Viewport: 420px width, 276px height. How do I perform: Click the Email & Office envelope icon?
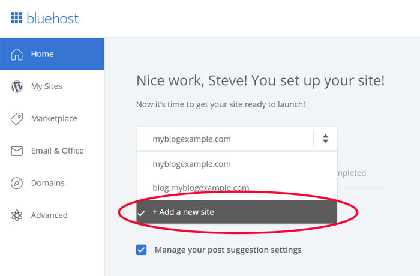[x=17, y=151]
